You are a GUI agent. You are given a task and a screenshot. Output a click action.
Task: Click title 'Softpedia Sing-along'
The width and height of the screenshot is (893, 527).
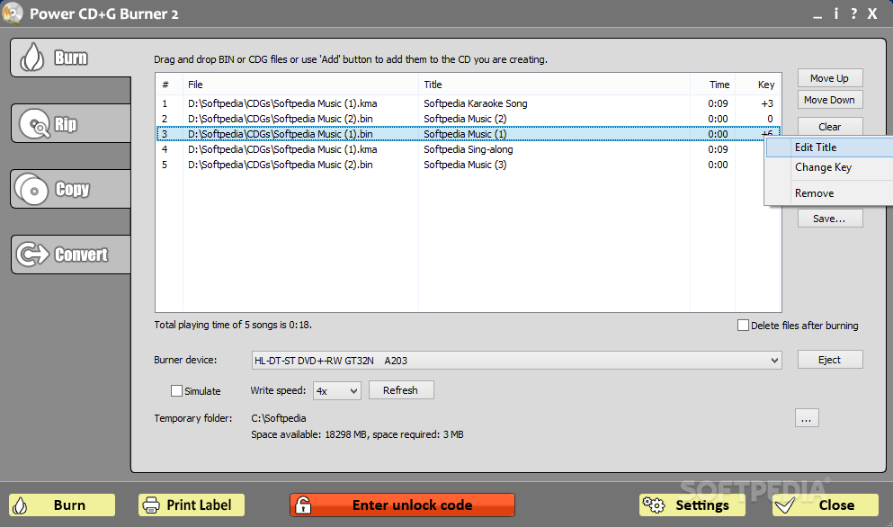coord(469,149)
